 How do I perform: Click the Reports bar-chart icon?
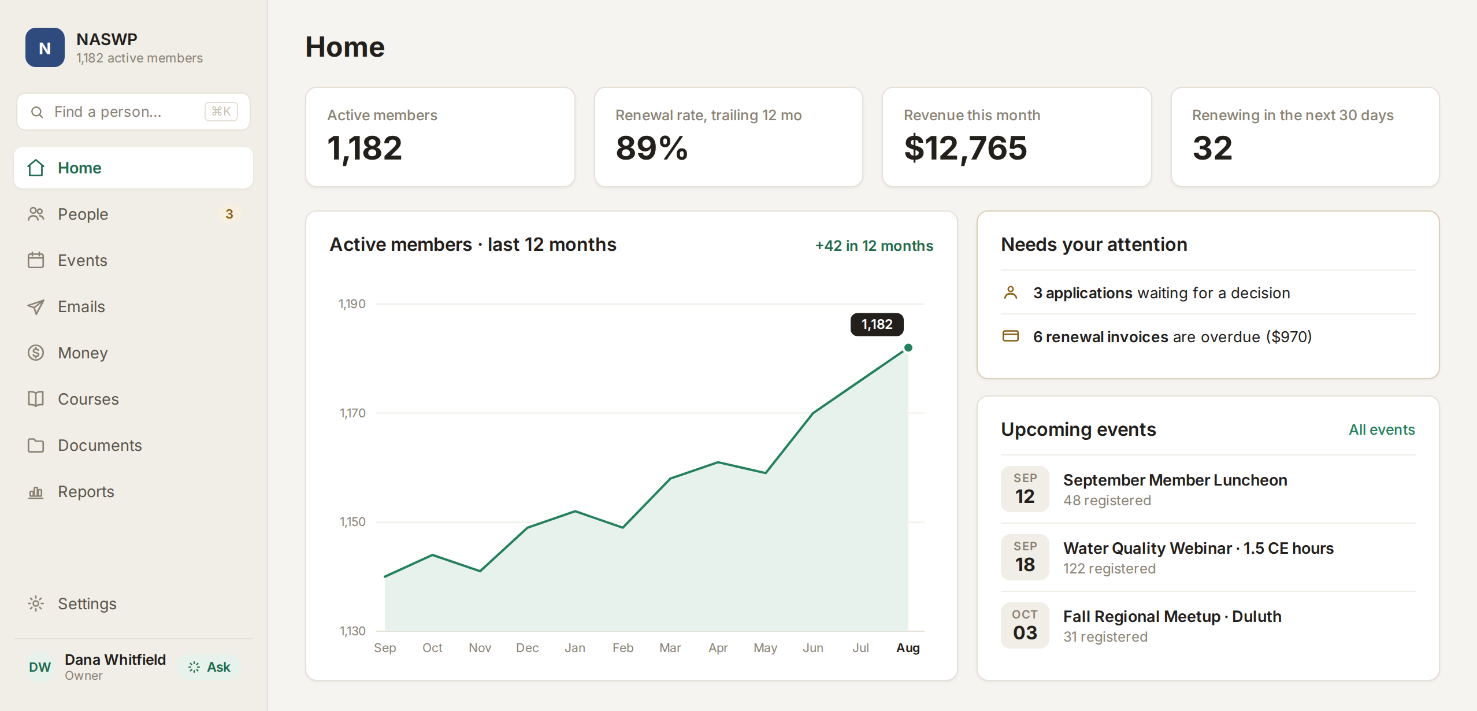tap(36, 492)
